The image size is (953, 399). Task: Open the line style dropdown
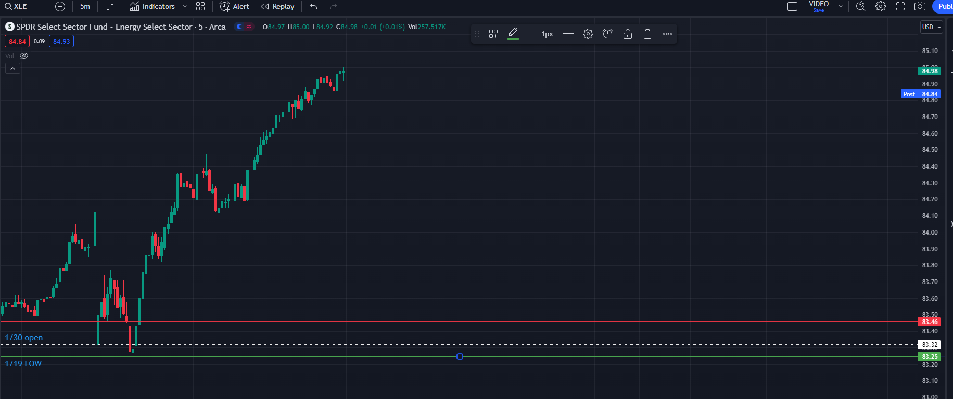568,34
